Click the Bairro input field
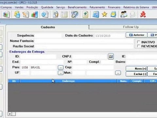The height and width of the screenshot is (118, 157). [142, 62]
